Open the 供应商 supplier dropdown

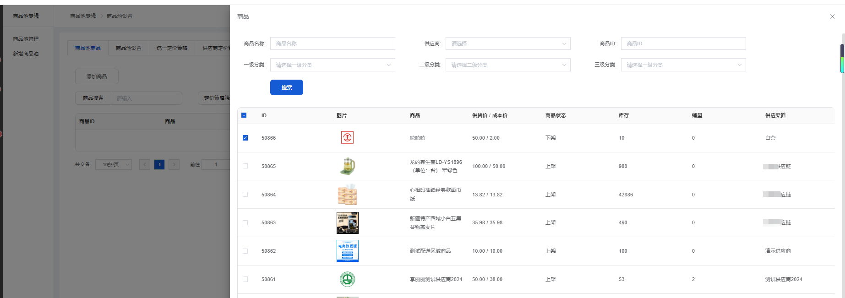tap(507, 43)
